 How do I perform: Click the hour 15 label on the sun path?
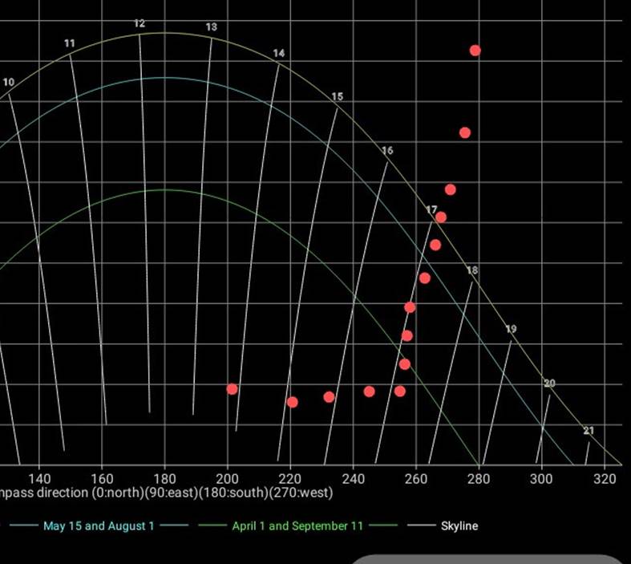click(337, 97)
